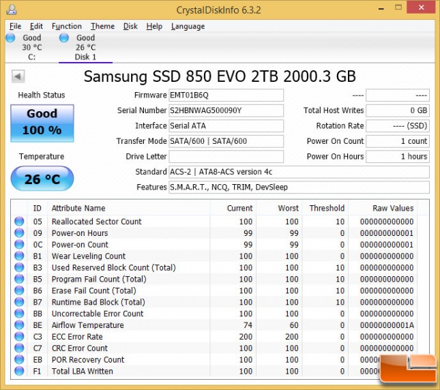Screen dimensions: 440x390
Task: Select the Wear Leveling Count attribute name
Action: click(x=89, y=256)
